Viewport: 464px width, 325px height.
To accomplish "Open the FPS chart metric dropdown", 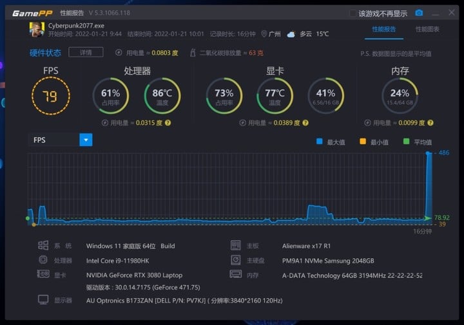I will (x=86, y=140).
